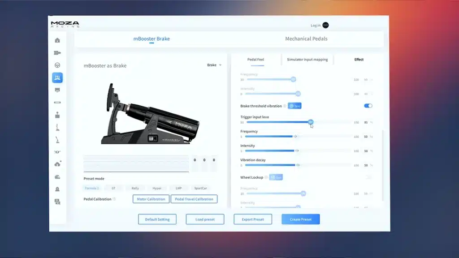Open the steering wheel settings icon

tap(57, 65)
